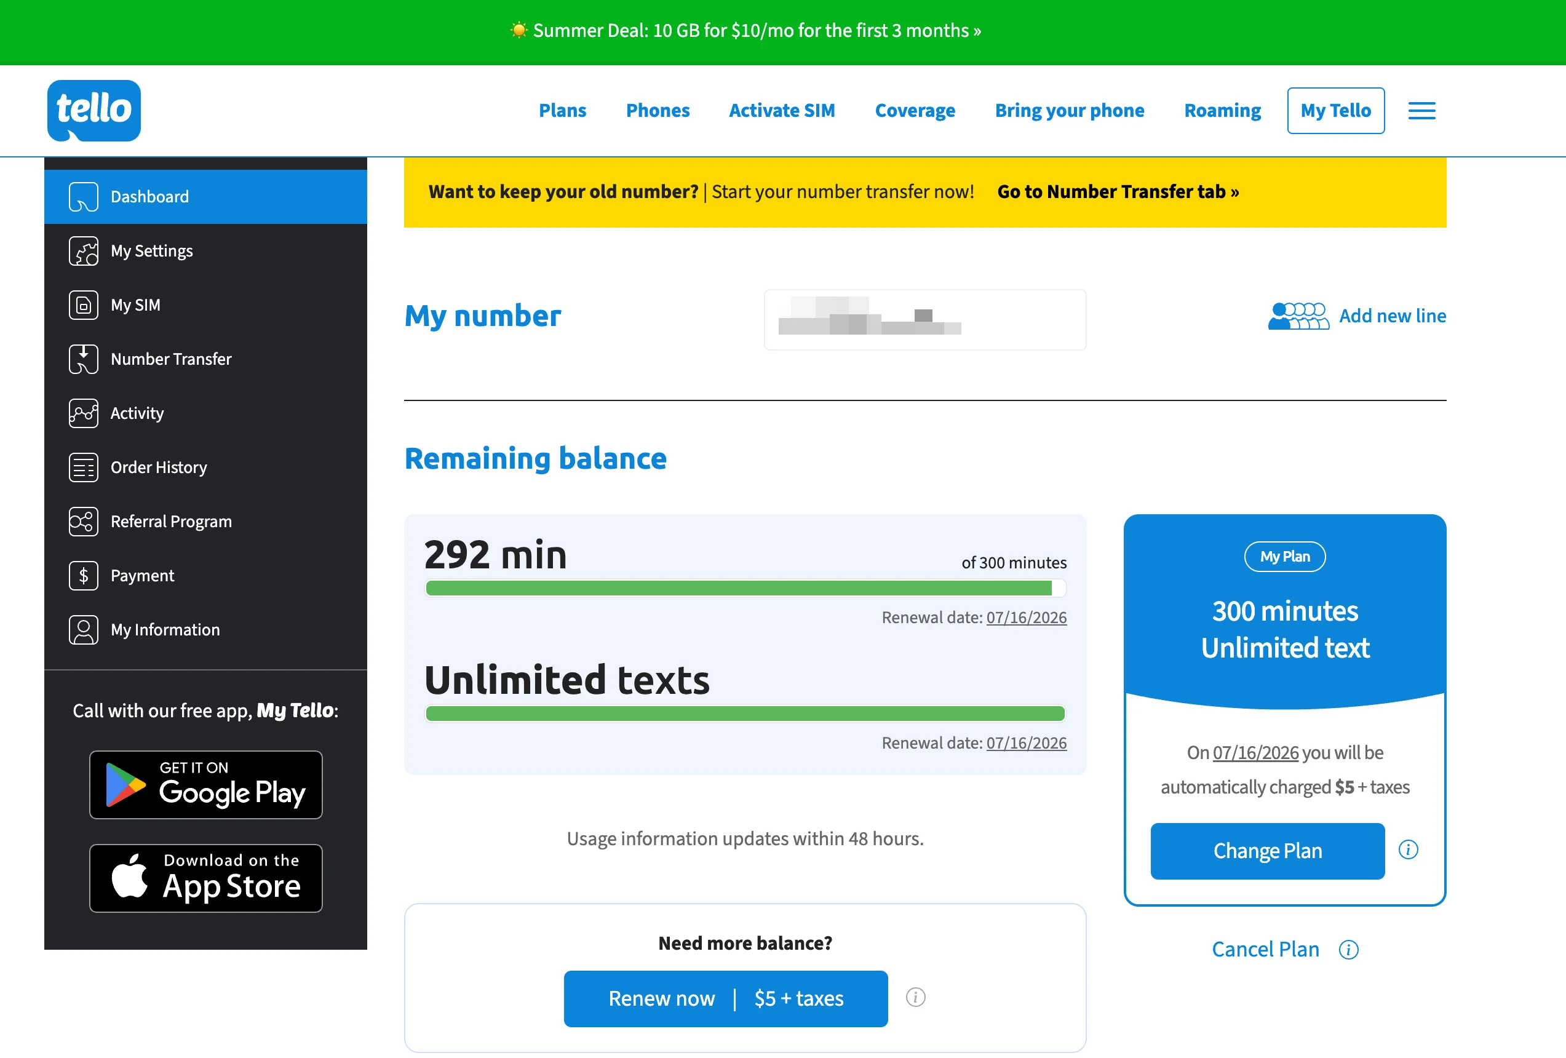Go to Activate SIM page
The height and width of the screenshot is (1058, 1566).
[x=782, y=111]
